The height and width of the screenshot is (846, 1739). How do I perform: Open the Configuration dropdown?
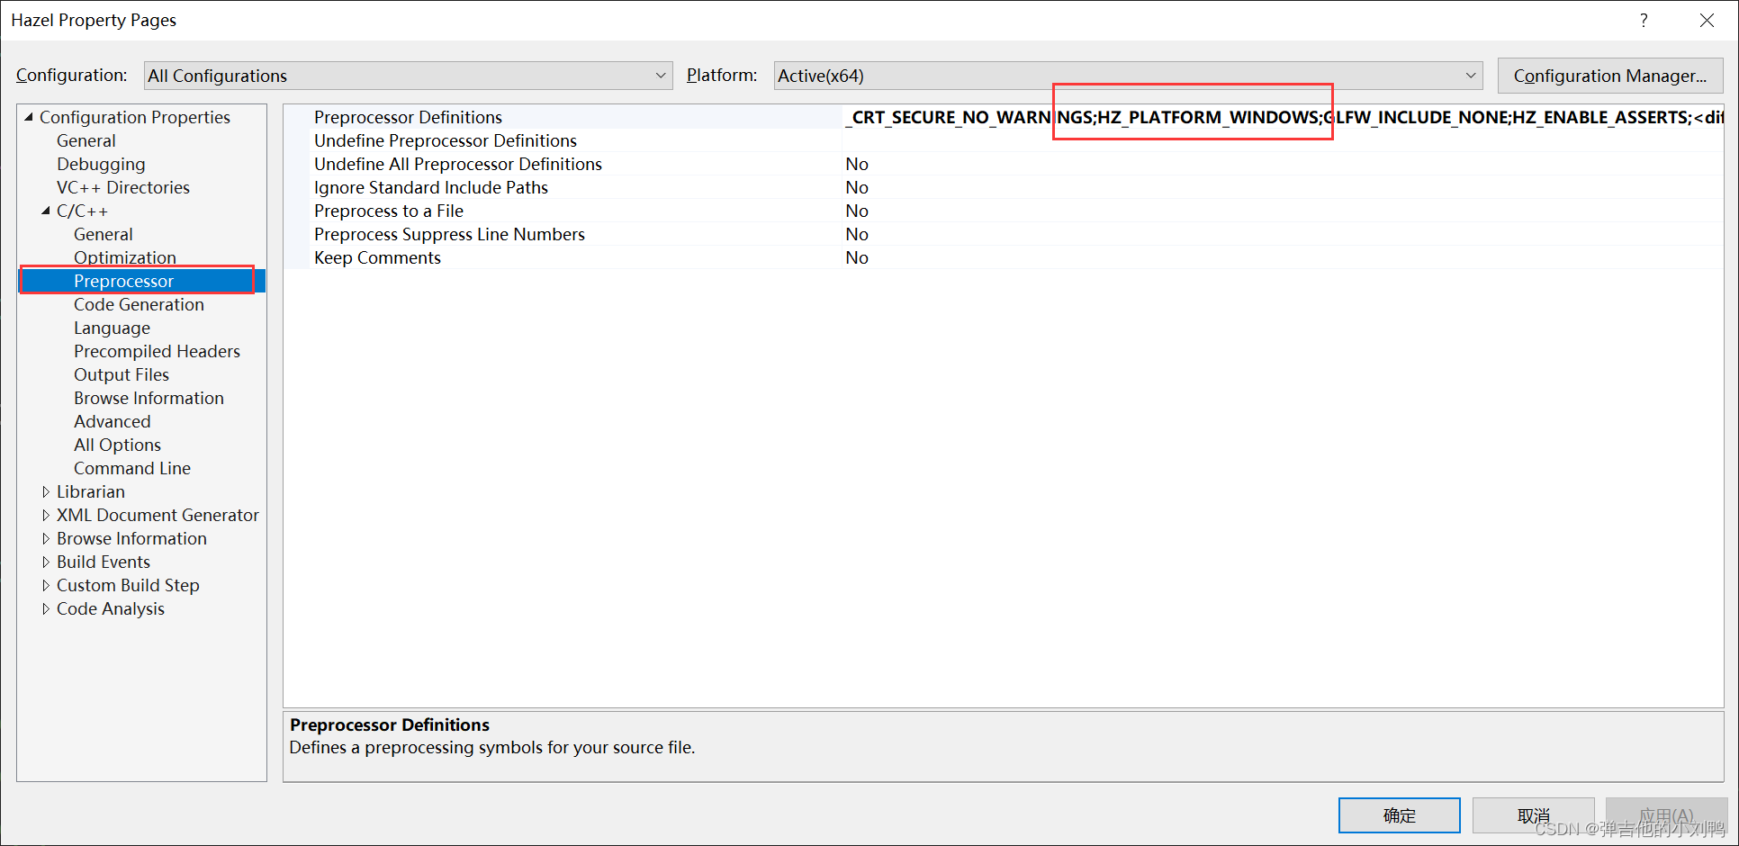tap(408, 76)
